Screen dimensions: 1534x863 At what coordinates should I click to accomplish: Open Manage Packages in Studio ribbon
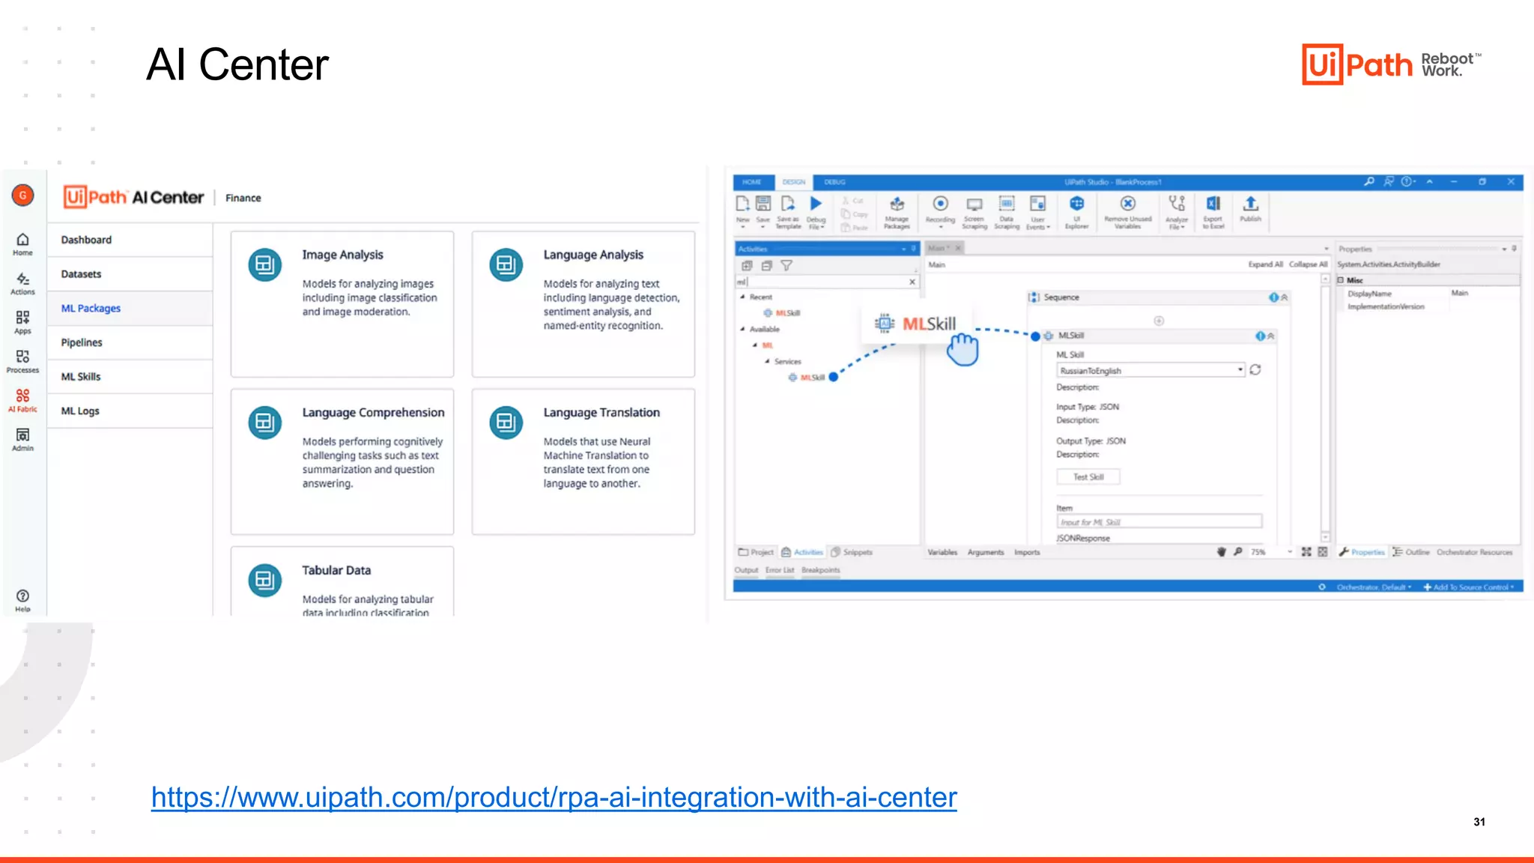897,212
